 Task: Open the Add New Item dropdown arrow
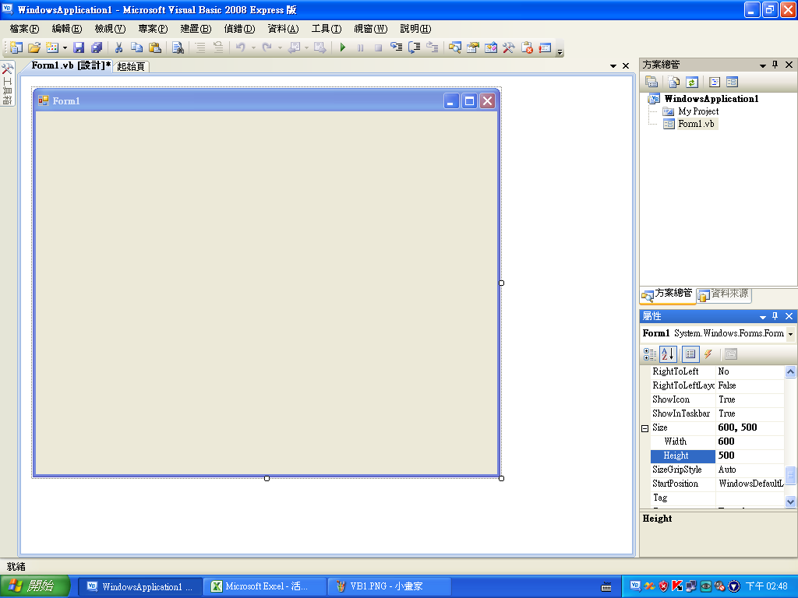point(65,48)
